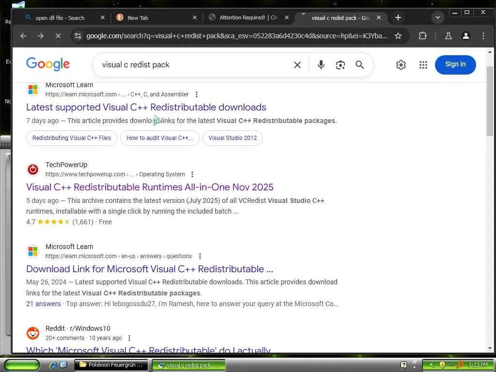This screenshot has height=372, width=496.
Task: Click the address bar URL
Action: pos(236,36)
